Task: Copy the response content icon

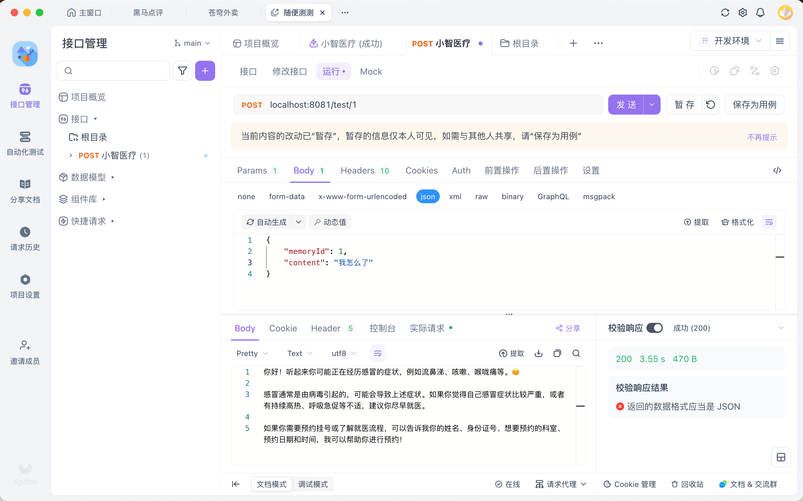Action: pyautogui.click(x=557, y=353)
